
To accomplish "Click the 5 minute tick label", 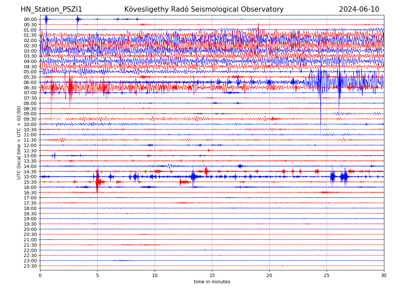I will pyautogui.click(x=97, y=275).
